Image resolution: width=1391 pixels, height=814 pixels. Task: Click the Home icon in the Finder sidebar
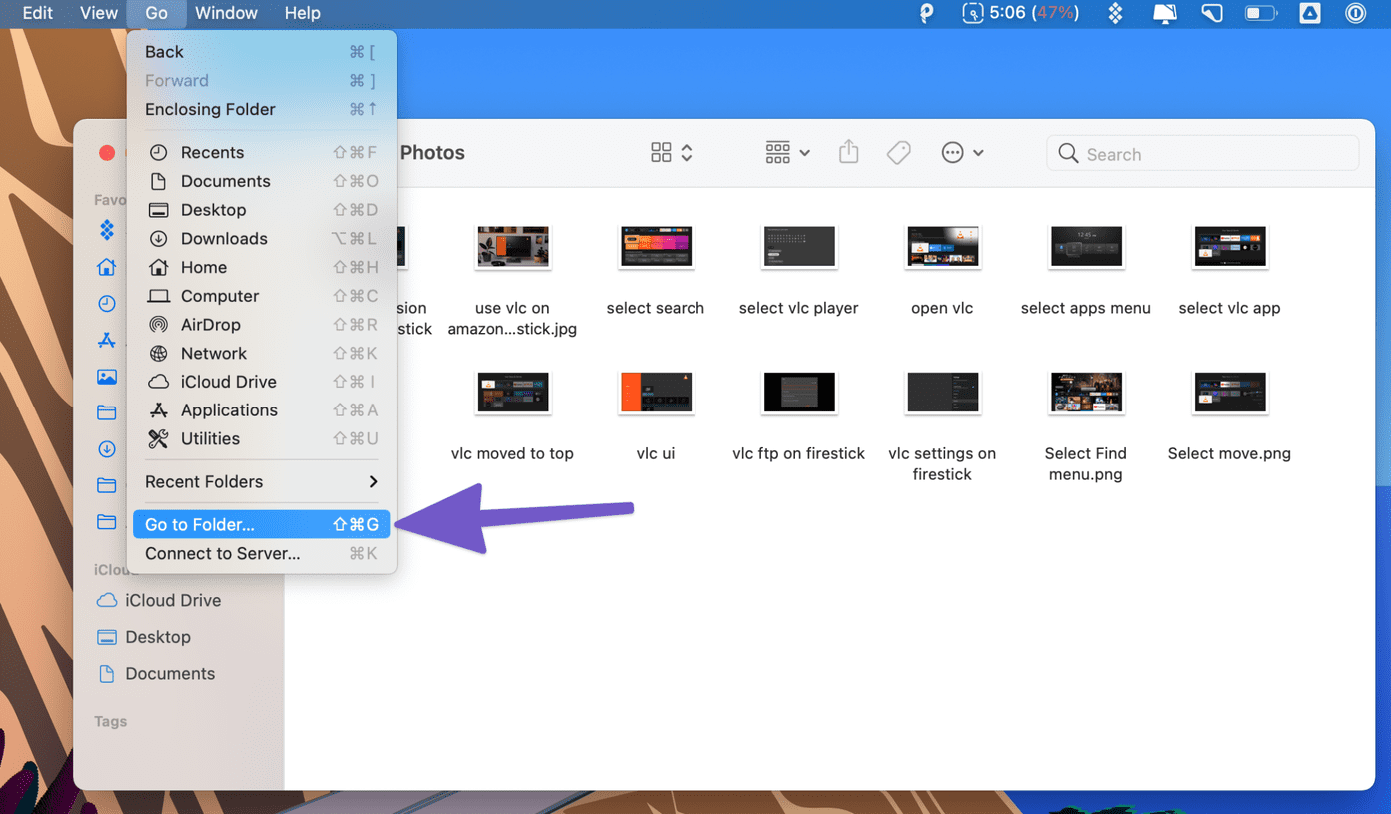click(x=107, y=267)
